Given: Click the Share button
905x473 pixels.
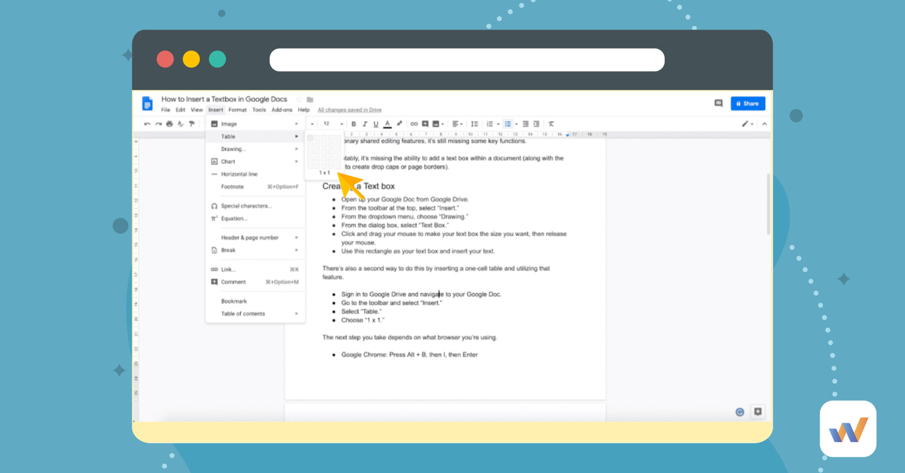Looking at the screenshot, I should point(748,103).
